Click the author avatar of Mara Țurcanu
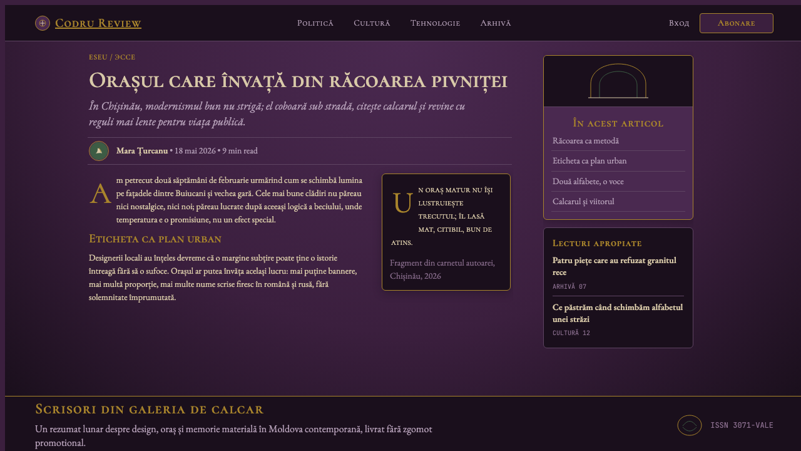801x451 pixels. [99, 151]
